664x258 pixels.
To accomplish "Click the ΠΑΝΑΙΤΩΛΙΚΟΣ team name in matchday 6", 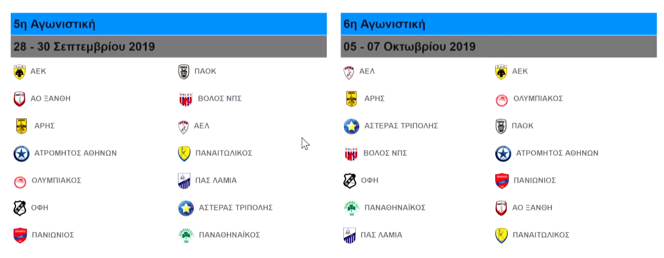I will pyautogui.click(x=541, y=235).
